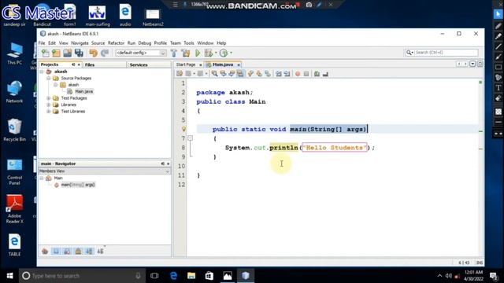Click the Hello Students string in code
The height and width of the screenshot is (283, 504).
[334, 148]
